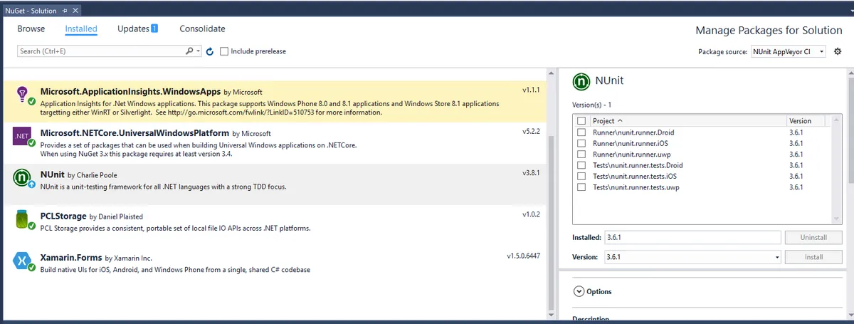Click the refresh icon next to search box
The height and width of the screenshot is (324, 854).
(209, 51)
